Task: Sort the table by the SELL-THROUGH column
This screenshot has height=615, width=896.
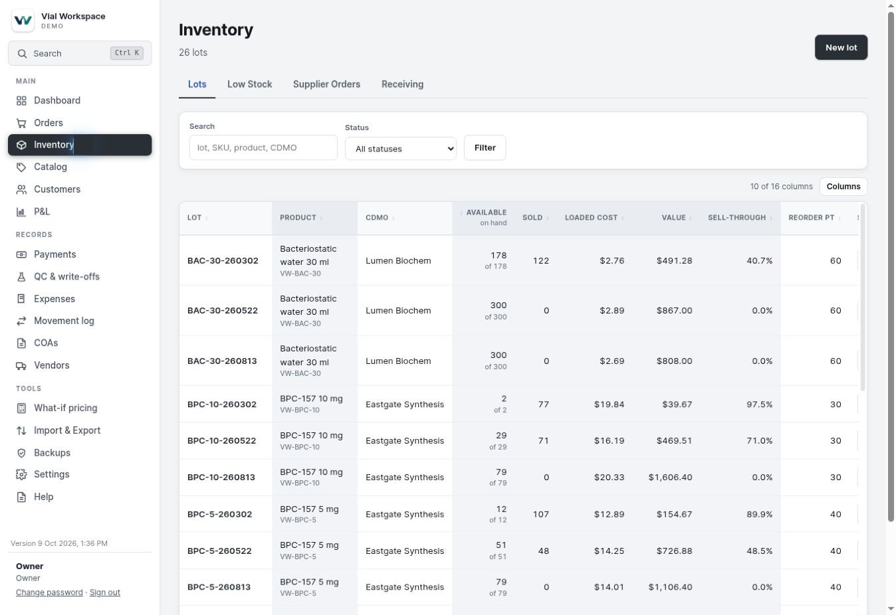Action: (740, 218)
